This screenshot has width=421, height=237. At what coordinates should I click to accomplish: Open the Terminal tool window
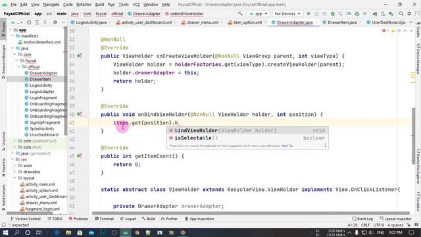[x=104, y=219]
